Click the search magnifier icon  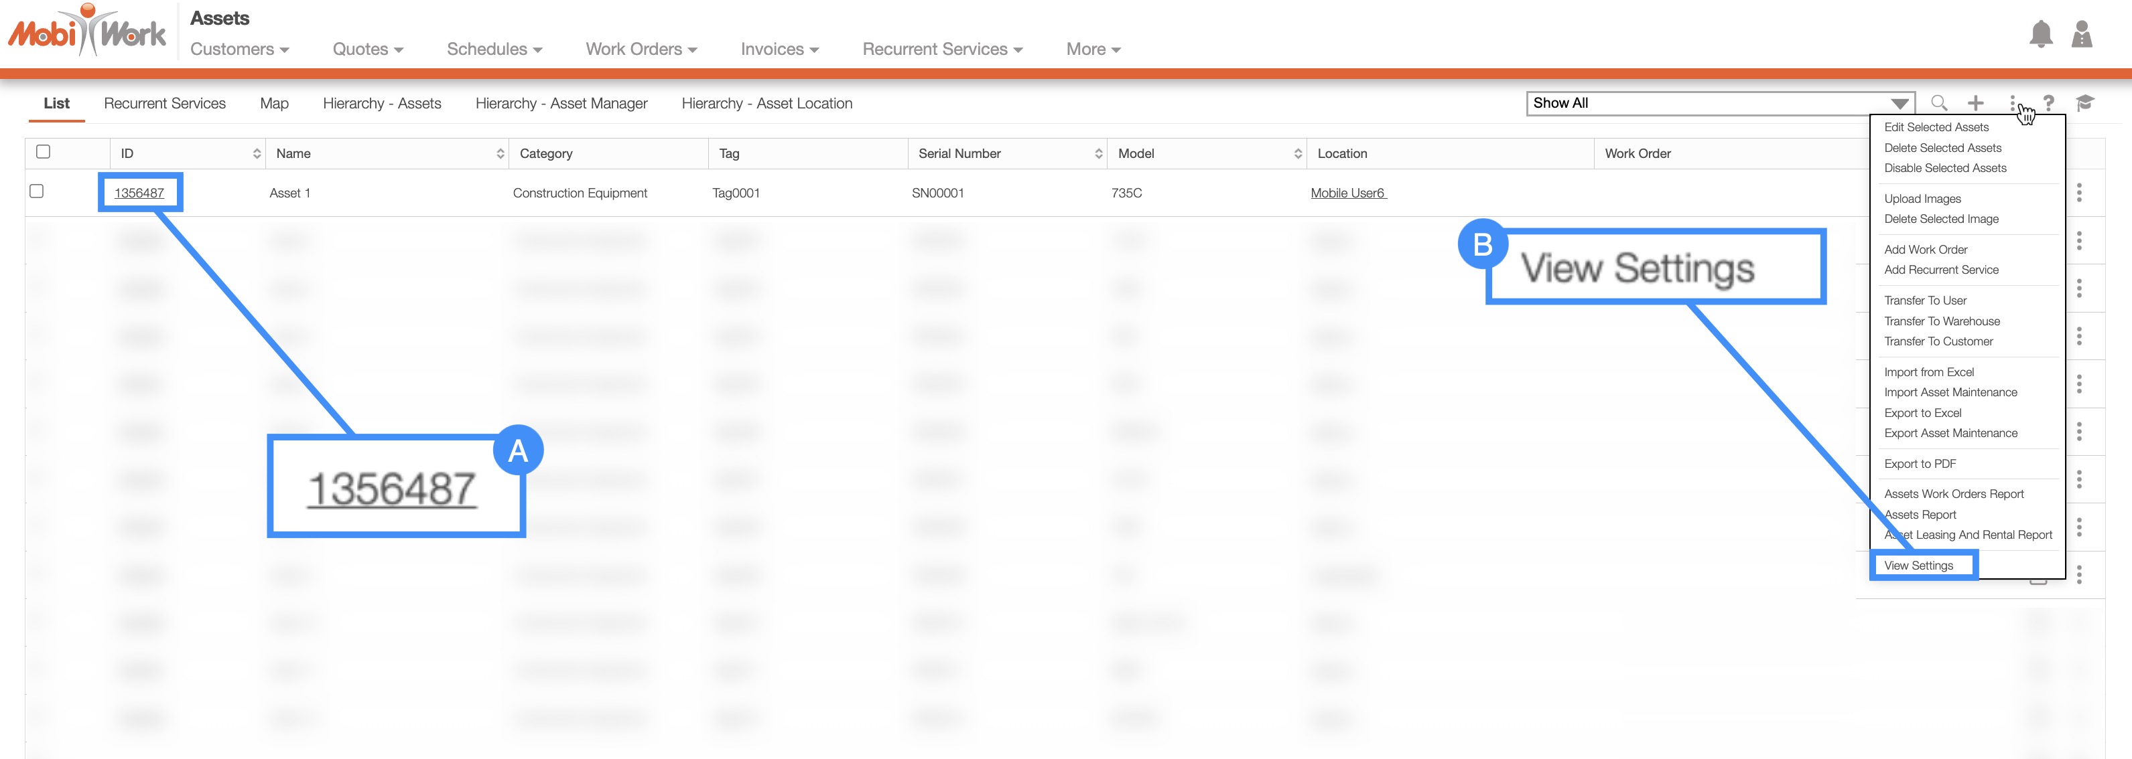[x=1938, y=102]
